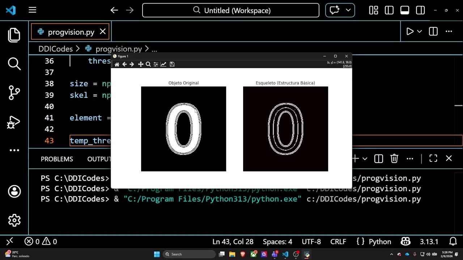
Task: Click the Copilot chat icon in the title bar
Action: [334, 10]
